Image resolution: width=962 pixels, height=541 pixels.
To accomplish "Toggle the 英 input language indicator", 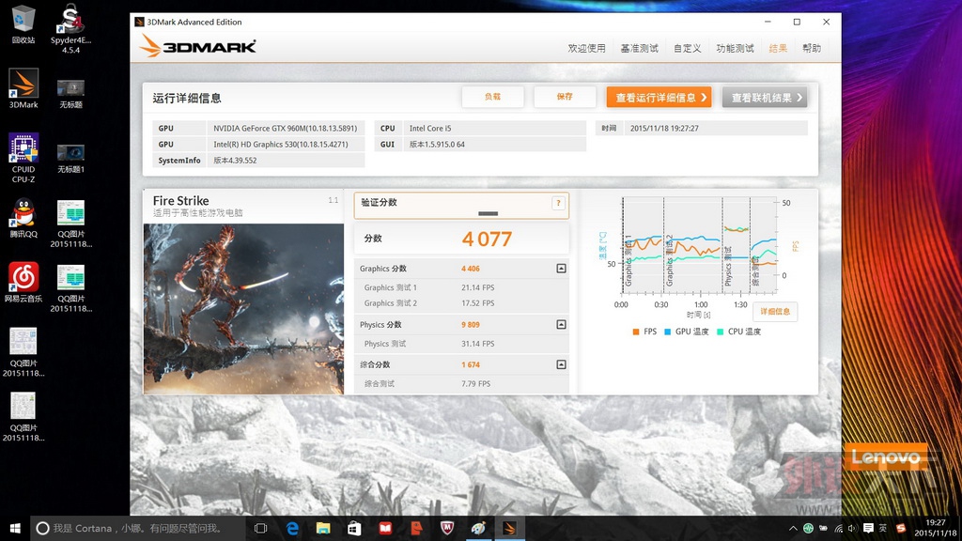I will click(883, 528).
